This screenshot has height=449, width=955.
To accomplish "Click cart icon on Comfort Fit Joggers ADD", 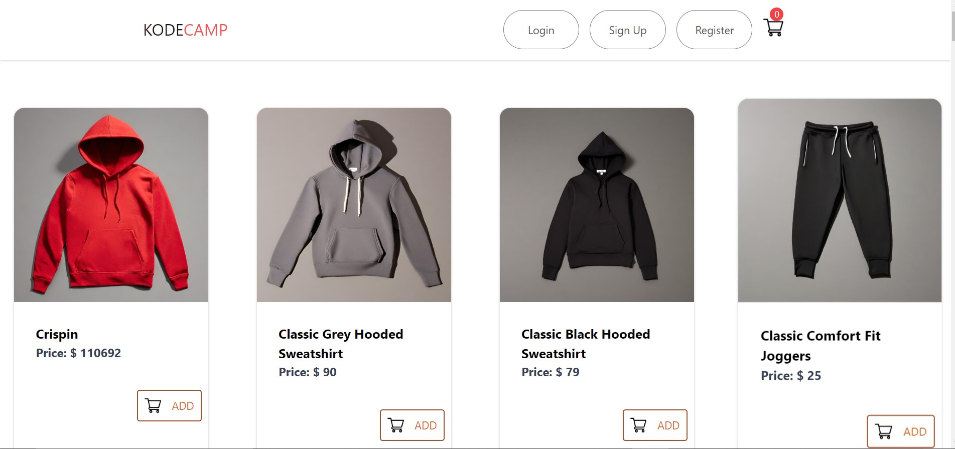I will [884, 431].
